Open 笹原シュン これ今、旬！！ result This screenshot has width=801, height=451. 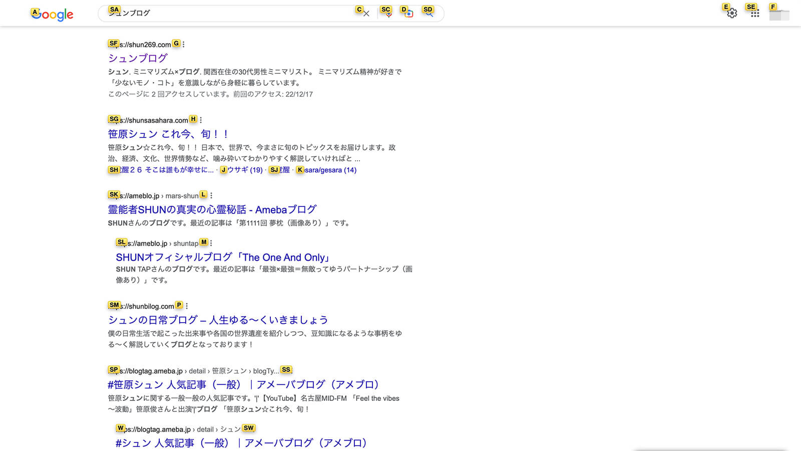[169, 134]
